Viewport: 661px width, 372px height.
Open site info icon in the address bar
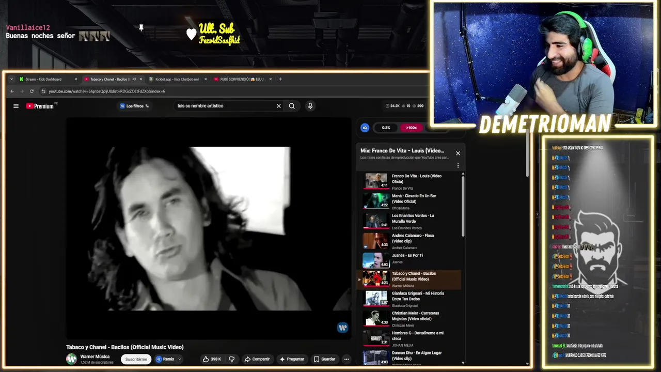pos(44,91)
